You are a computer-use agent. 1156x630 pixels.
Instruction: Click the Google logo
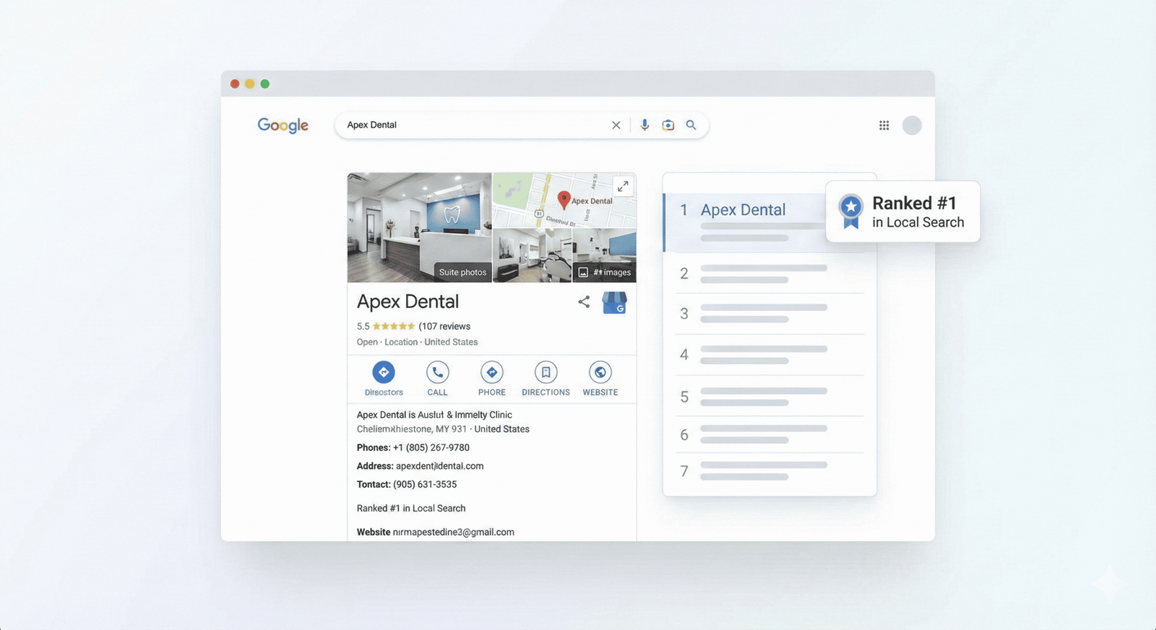(282, 126)
